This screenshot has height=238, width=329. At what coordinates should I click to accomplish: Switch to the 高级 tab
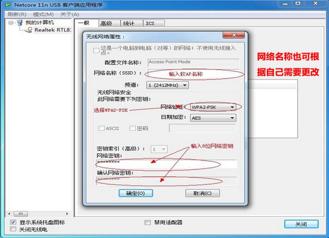[110, 23]
